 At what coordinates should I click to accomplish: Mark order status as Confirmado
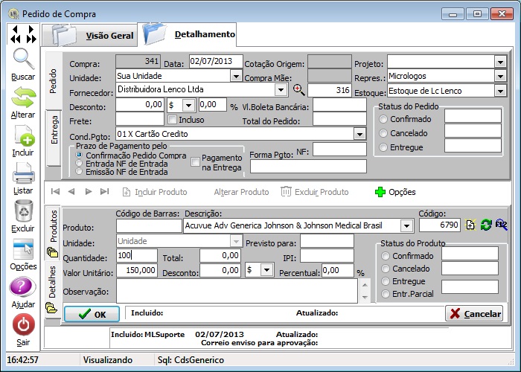(x=384, y=118)
